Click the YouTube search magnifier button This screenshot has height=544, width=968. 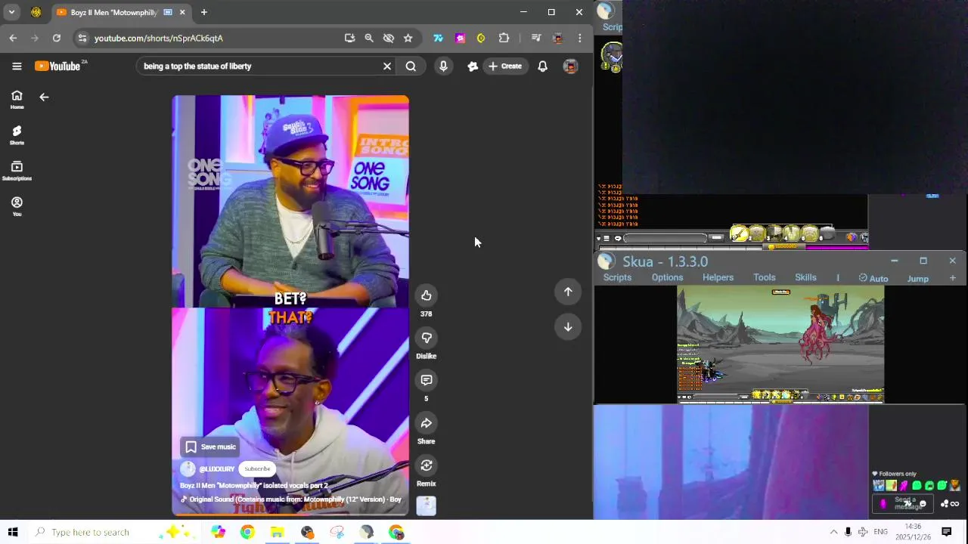coord(411,66)
